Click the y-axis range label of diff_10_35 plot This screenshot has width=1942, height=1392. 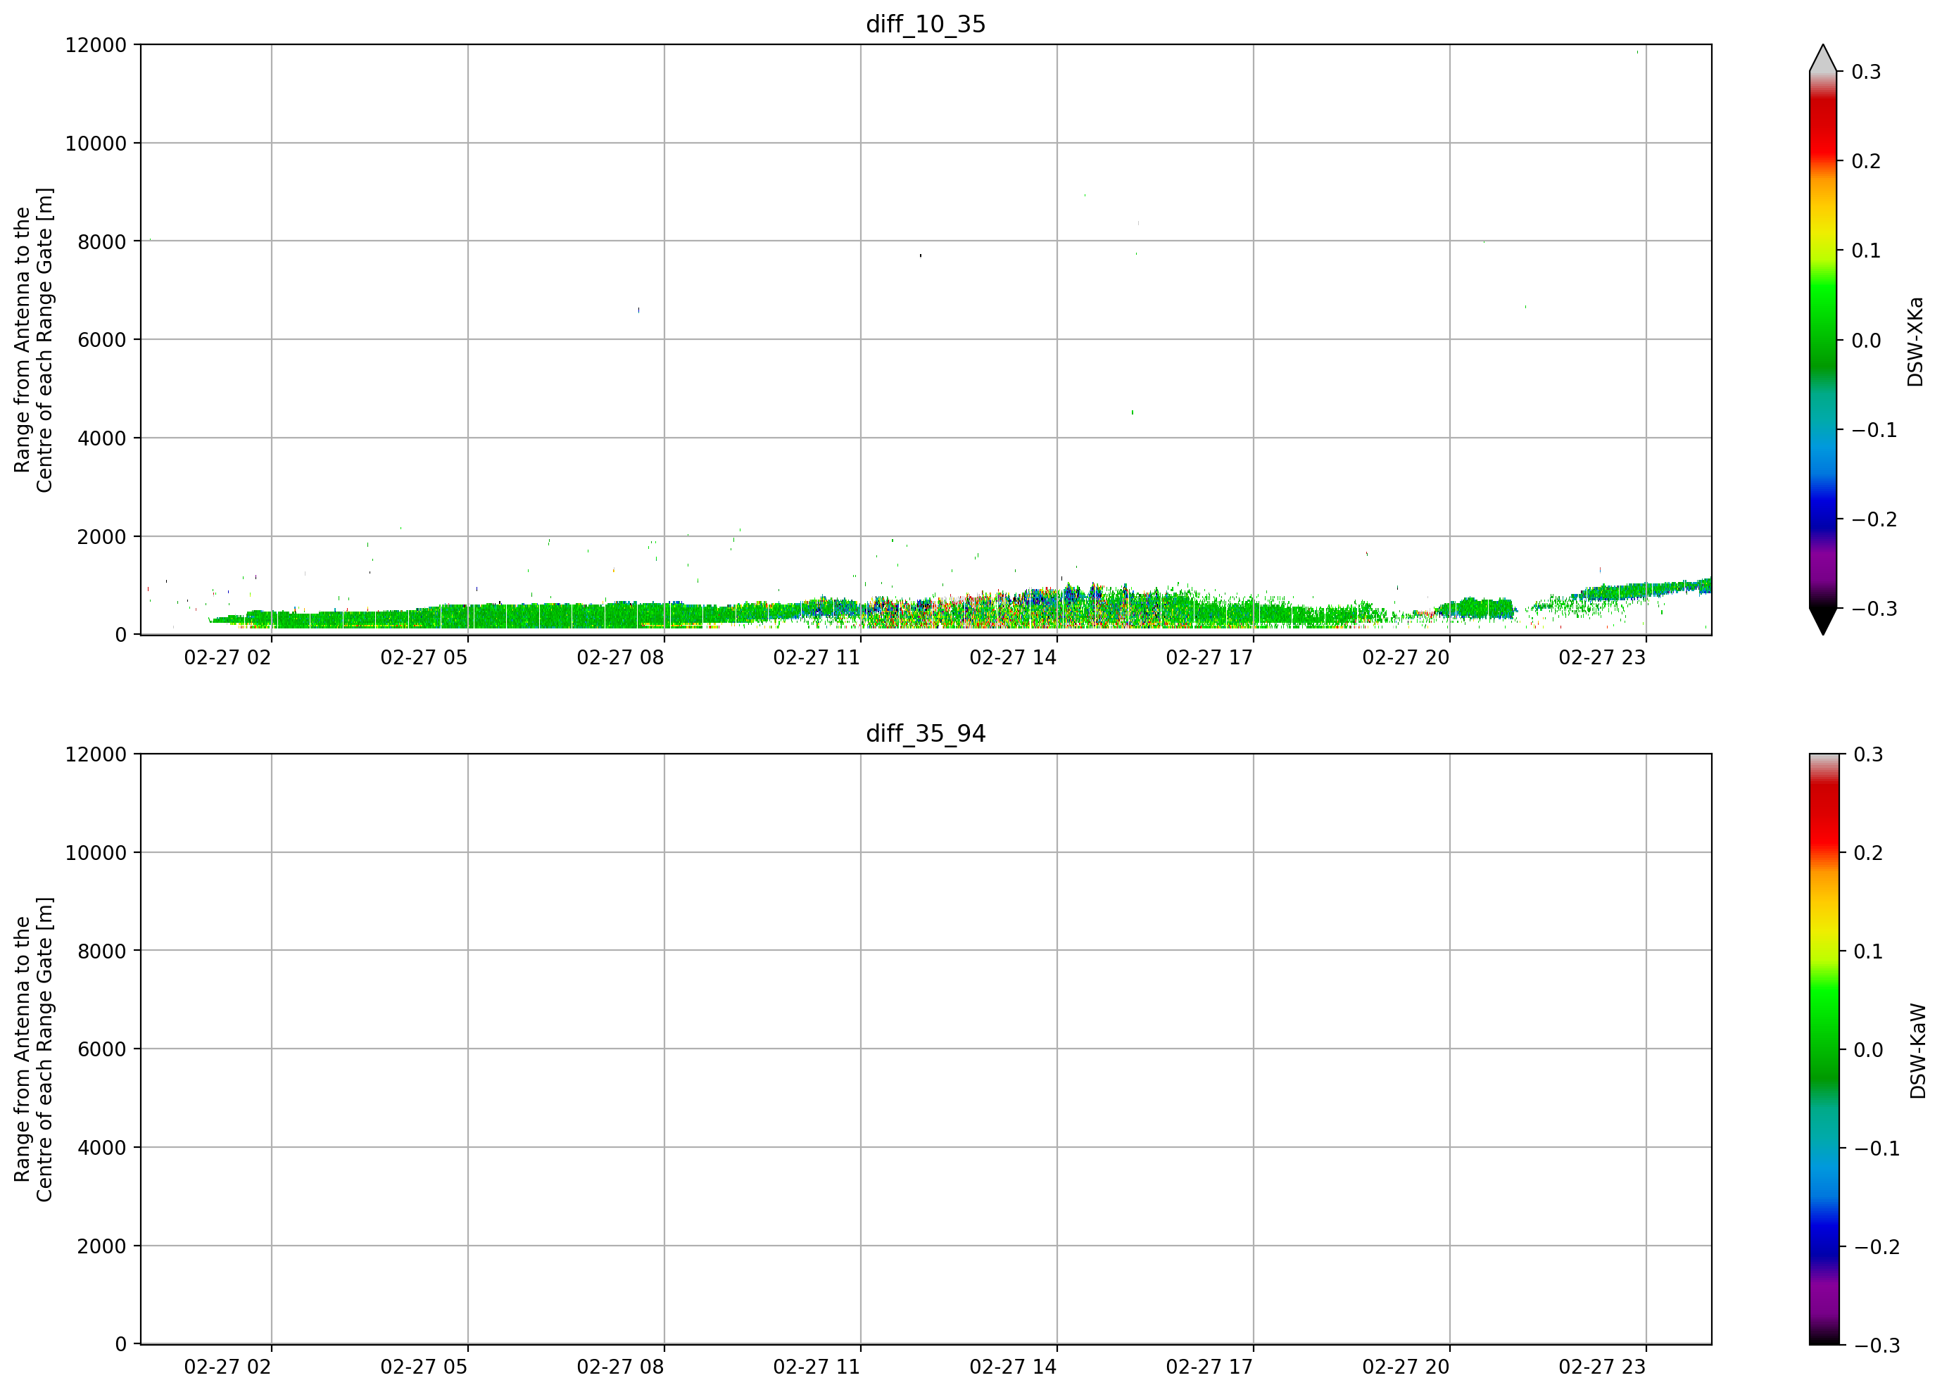click(33, 340)
